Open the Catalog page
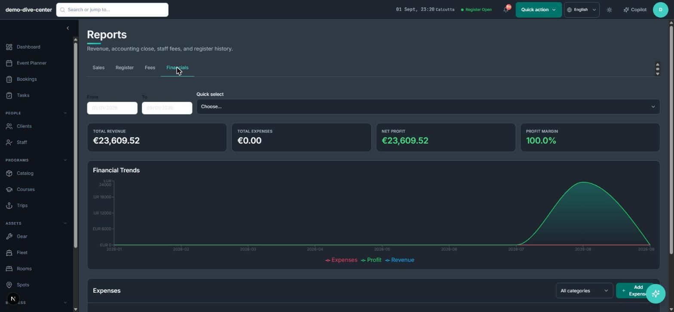Image resolution: width=674 pixels, height=312 pixels. 25,173
